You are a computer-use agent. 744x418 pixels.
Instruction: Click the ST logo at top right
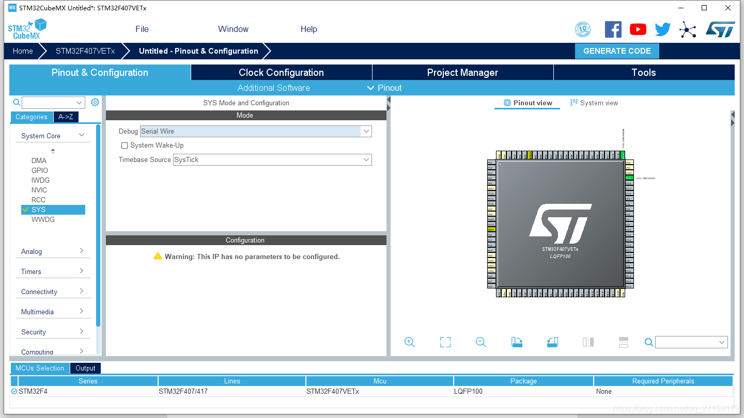click(720, 29)
